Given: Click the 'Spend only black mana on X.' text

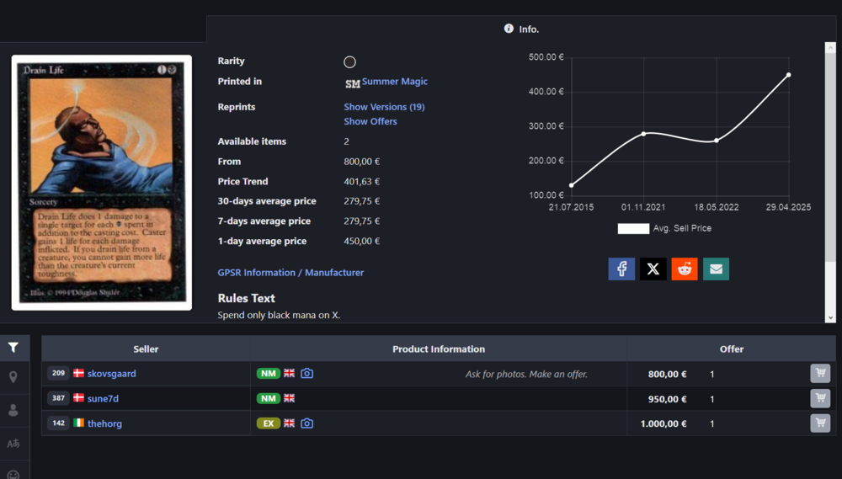Looking at the screenshot, I should pos(279,315).
